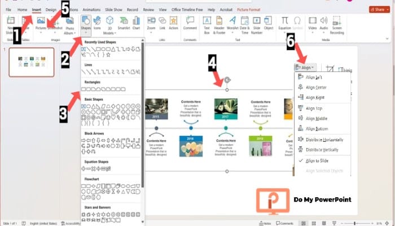Start a Screen Recording
Viewport: 395px width, 226px height.
337,25
